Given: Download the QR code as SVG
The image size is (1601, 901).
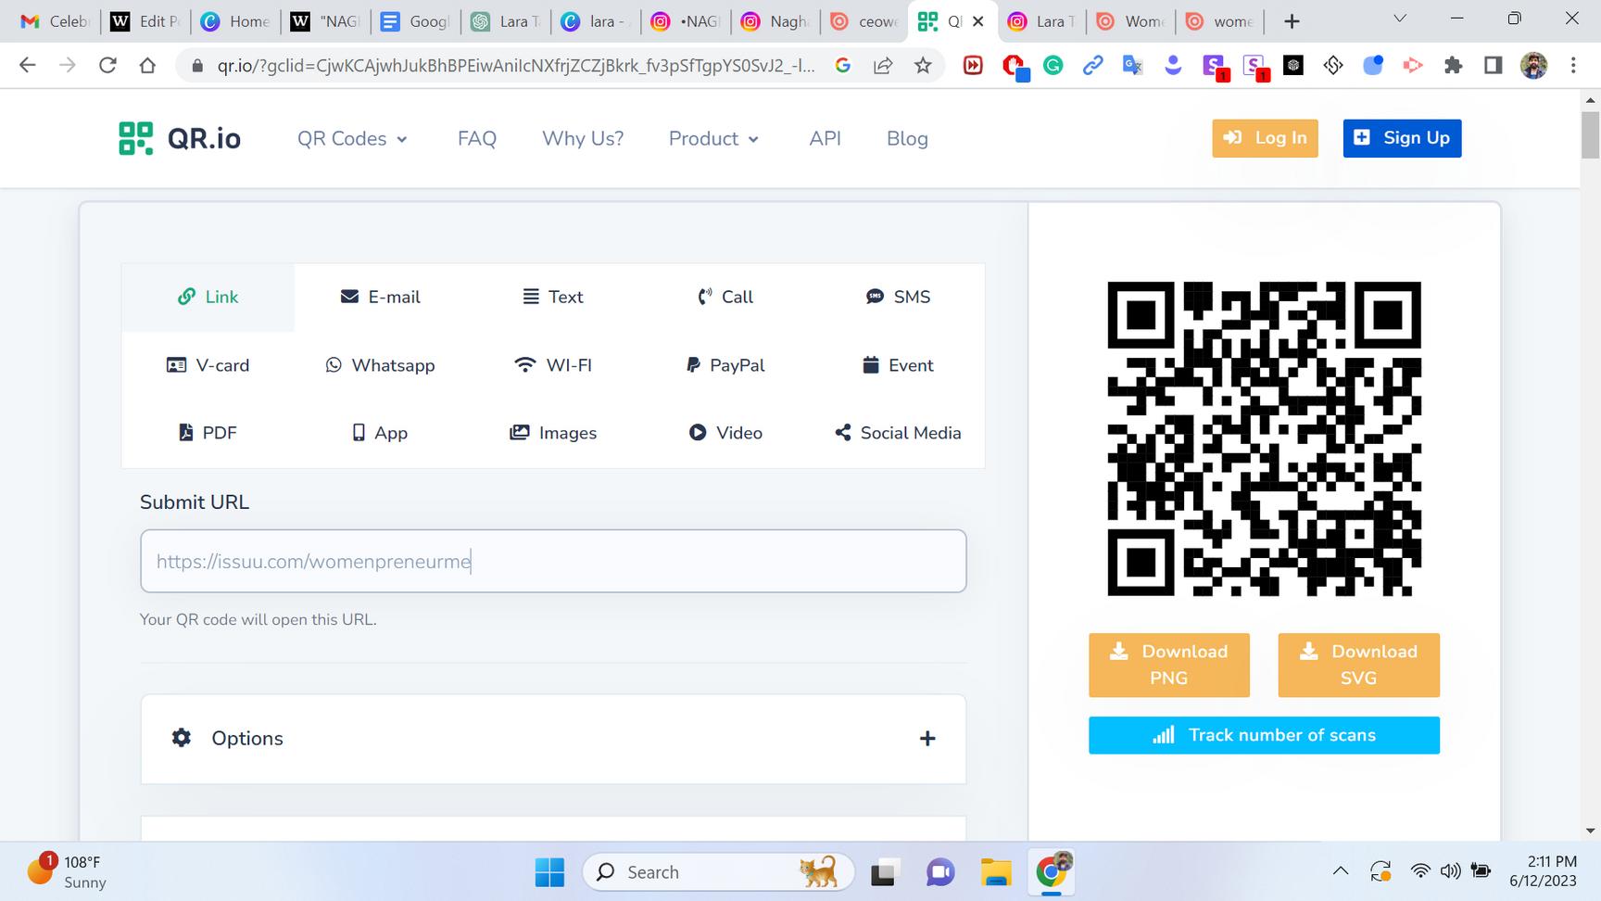Looking at the screenshot, I should pyautogui.click(x=1358, y=665).
